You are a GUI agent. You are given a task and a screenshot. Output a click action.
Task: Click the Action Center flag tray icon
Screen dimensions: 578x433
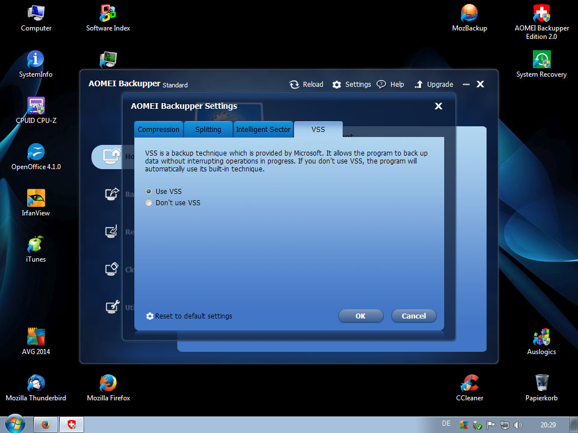[491, 425]
